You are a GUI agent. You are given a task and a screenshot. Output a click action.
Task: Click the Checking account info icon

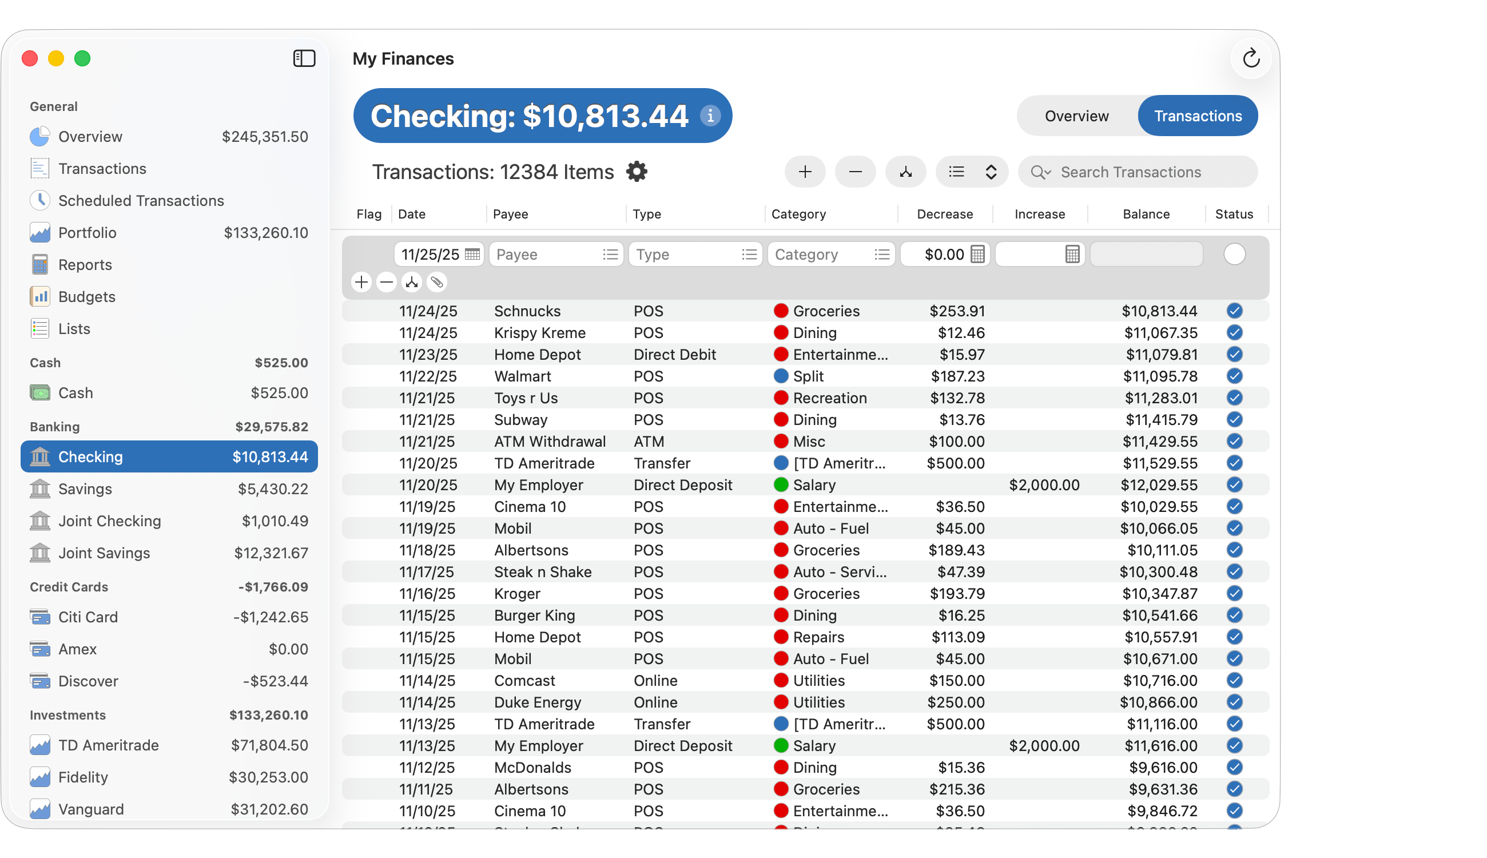click(x=710, y=116)
